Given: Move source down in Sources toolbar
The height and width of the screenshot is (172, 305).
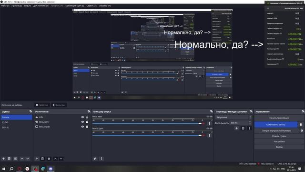Looking at the screenshot, I should point(61,159).
